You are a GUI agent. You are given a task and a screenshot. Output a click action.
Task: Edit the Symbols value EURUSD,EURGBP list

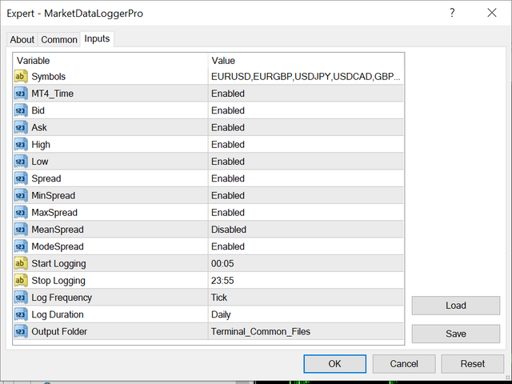click(x=306, y=77)
